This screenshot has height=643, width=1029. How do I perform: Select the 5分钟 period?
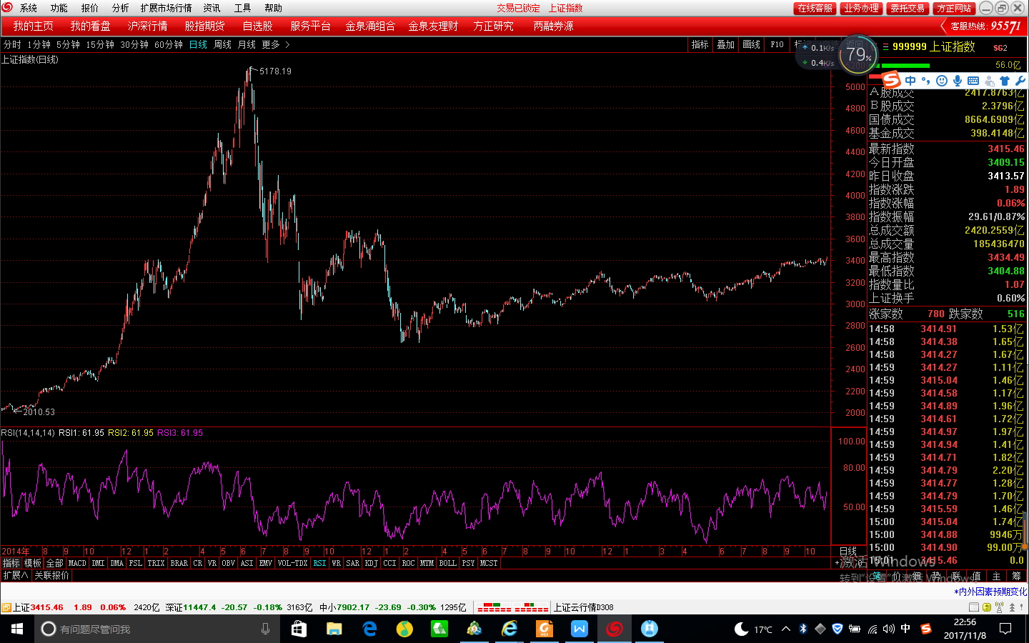[x=68, y=44]
